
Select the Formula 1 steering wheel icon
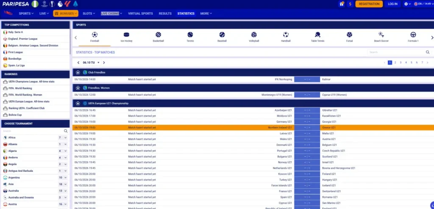point(413,35)
